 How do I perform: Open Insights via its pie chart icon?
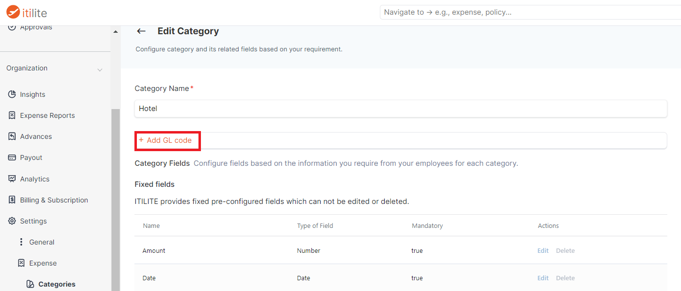(x=12, y=94)
